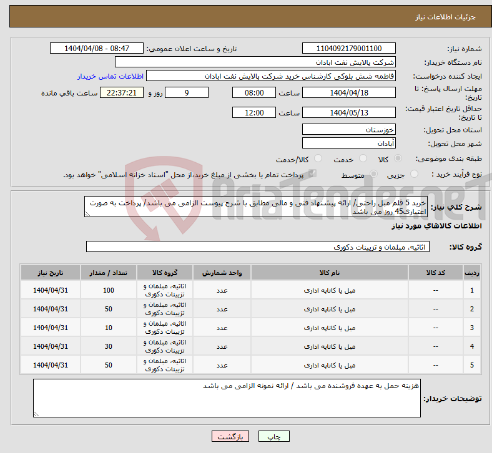Click quantity 30 in row 4

[x=108, y=346]
